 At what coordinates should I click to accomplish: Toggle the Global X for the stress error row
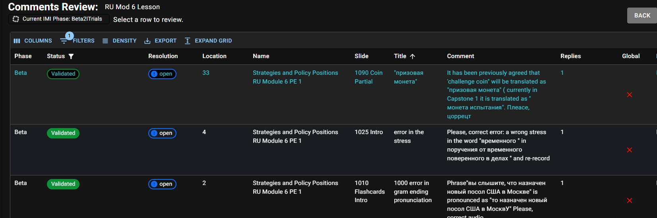(x=630, y=150)
